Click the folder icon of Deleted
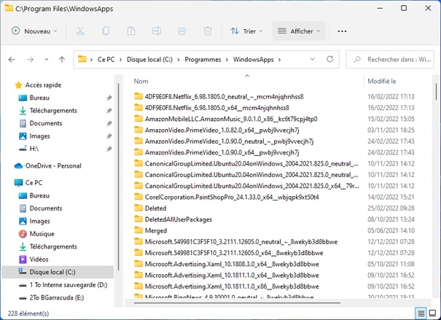 [x=138, y=208]
